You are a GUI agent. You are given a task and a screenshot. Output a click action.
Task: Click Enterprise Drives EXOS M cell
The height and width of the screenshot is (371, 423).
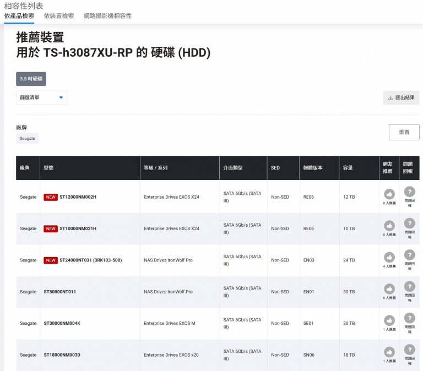pyautogui.click(x=170, y=323)
